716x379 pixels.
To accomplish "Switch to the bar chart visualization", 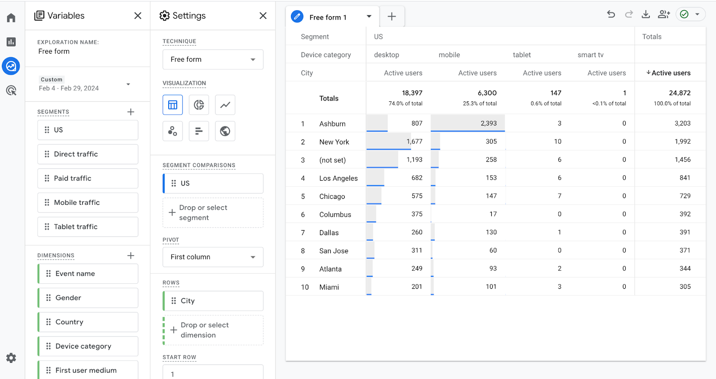I will [199, 131].
